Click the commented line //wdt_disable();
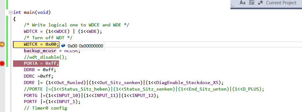This screenshot has width=302, height=112. (x=45, y=57)
